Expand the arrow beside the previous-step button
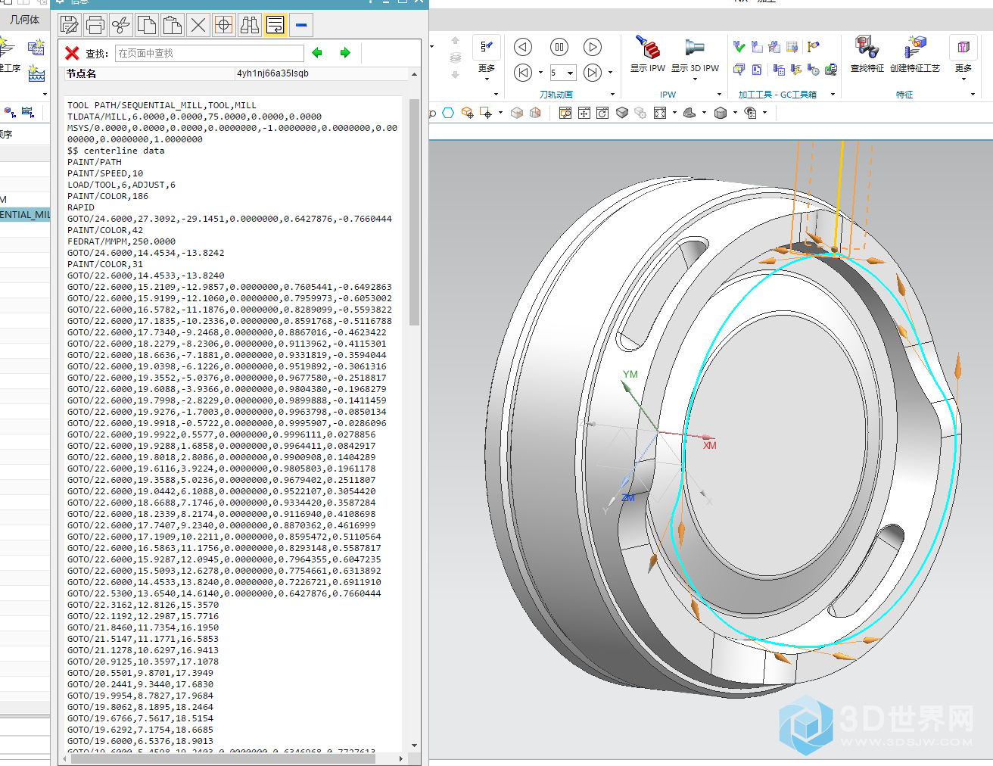Viewport: 993px width, 766px height. click(x=540, y=73)
